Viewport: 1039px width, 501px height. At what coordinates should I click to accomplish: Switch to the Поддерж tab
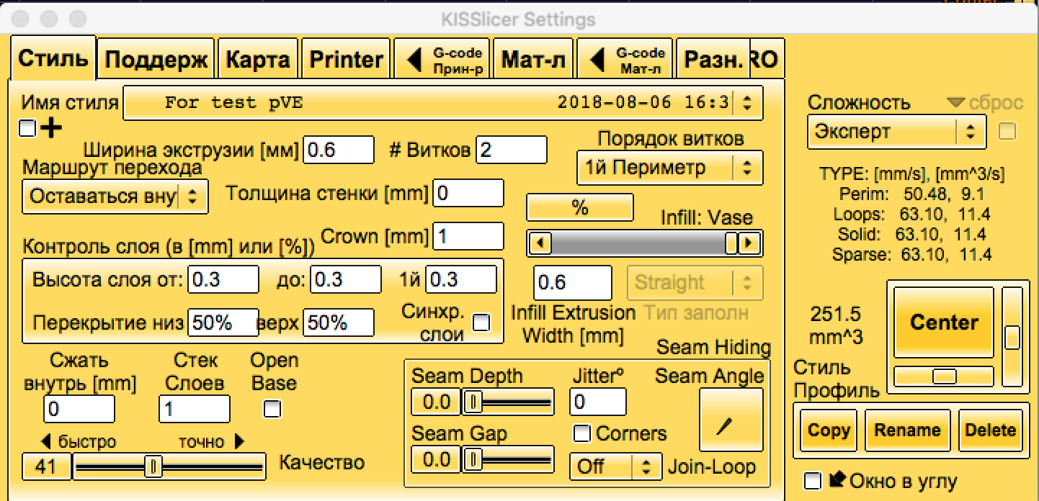pos(156,60)
